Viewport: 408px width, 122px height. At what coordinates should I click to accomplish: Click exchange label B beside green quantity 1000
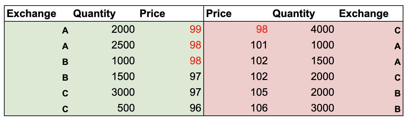coord(65,62)
